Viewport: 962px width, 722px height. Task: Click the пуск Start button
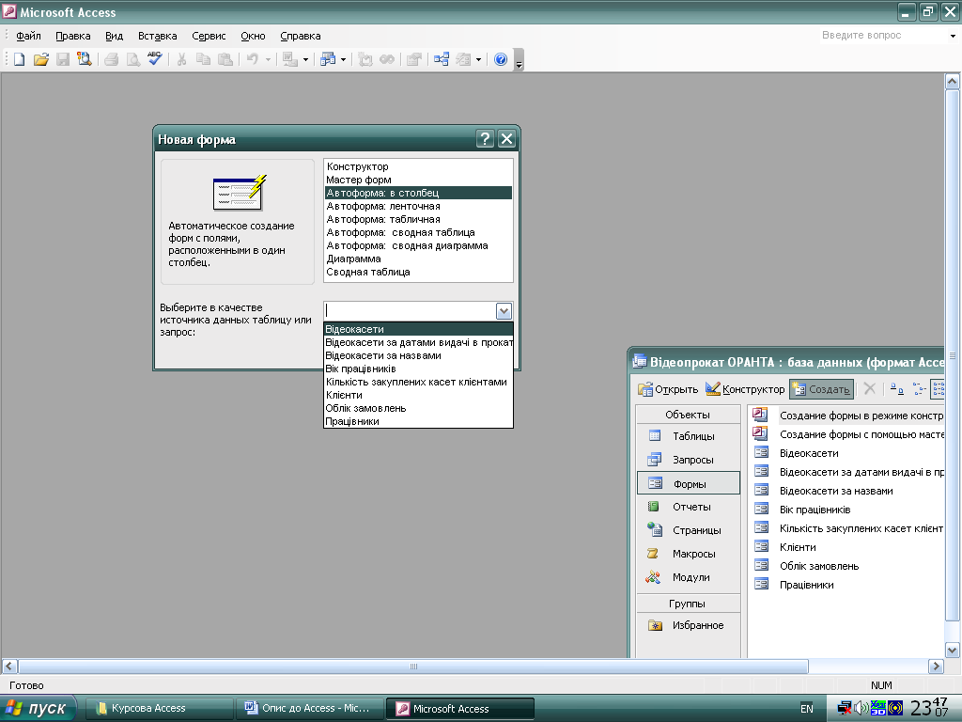[x=38, y=709]
